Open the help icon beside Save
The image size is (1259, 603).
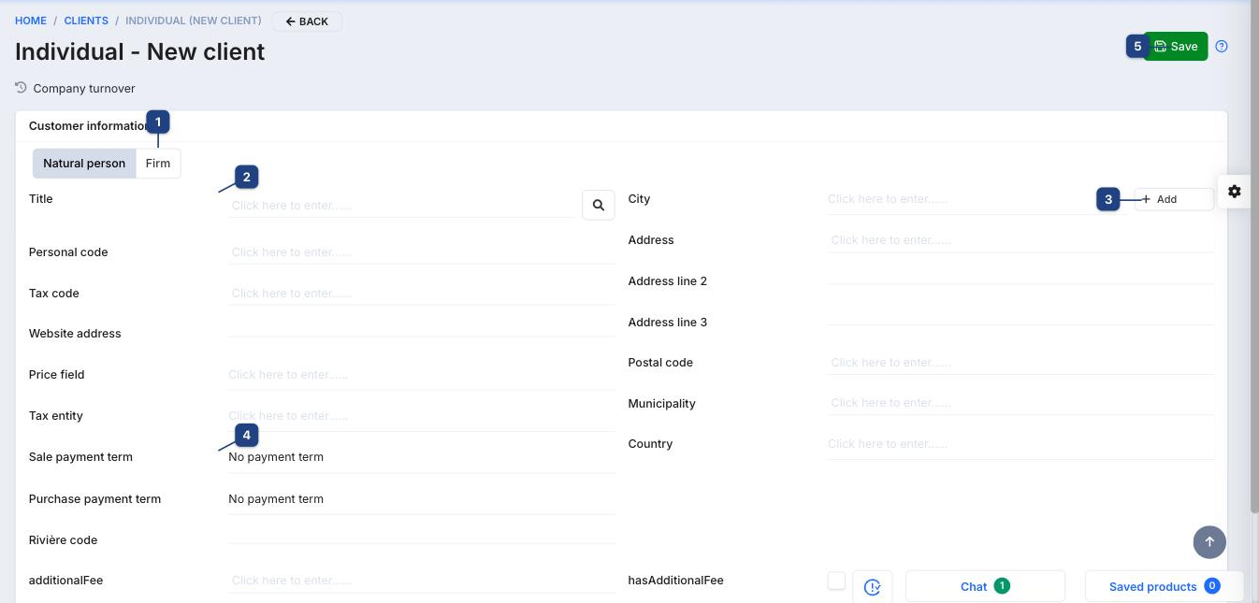pyautogui.click(x=1222, y=47)
